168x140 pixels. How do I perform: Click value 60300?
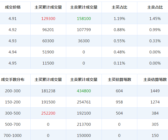(x=48, y=41)
